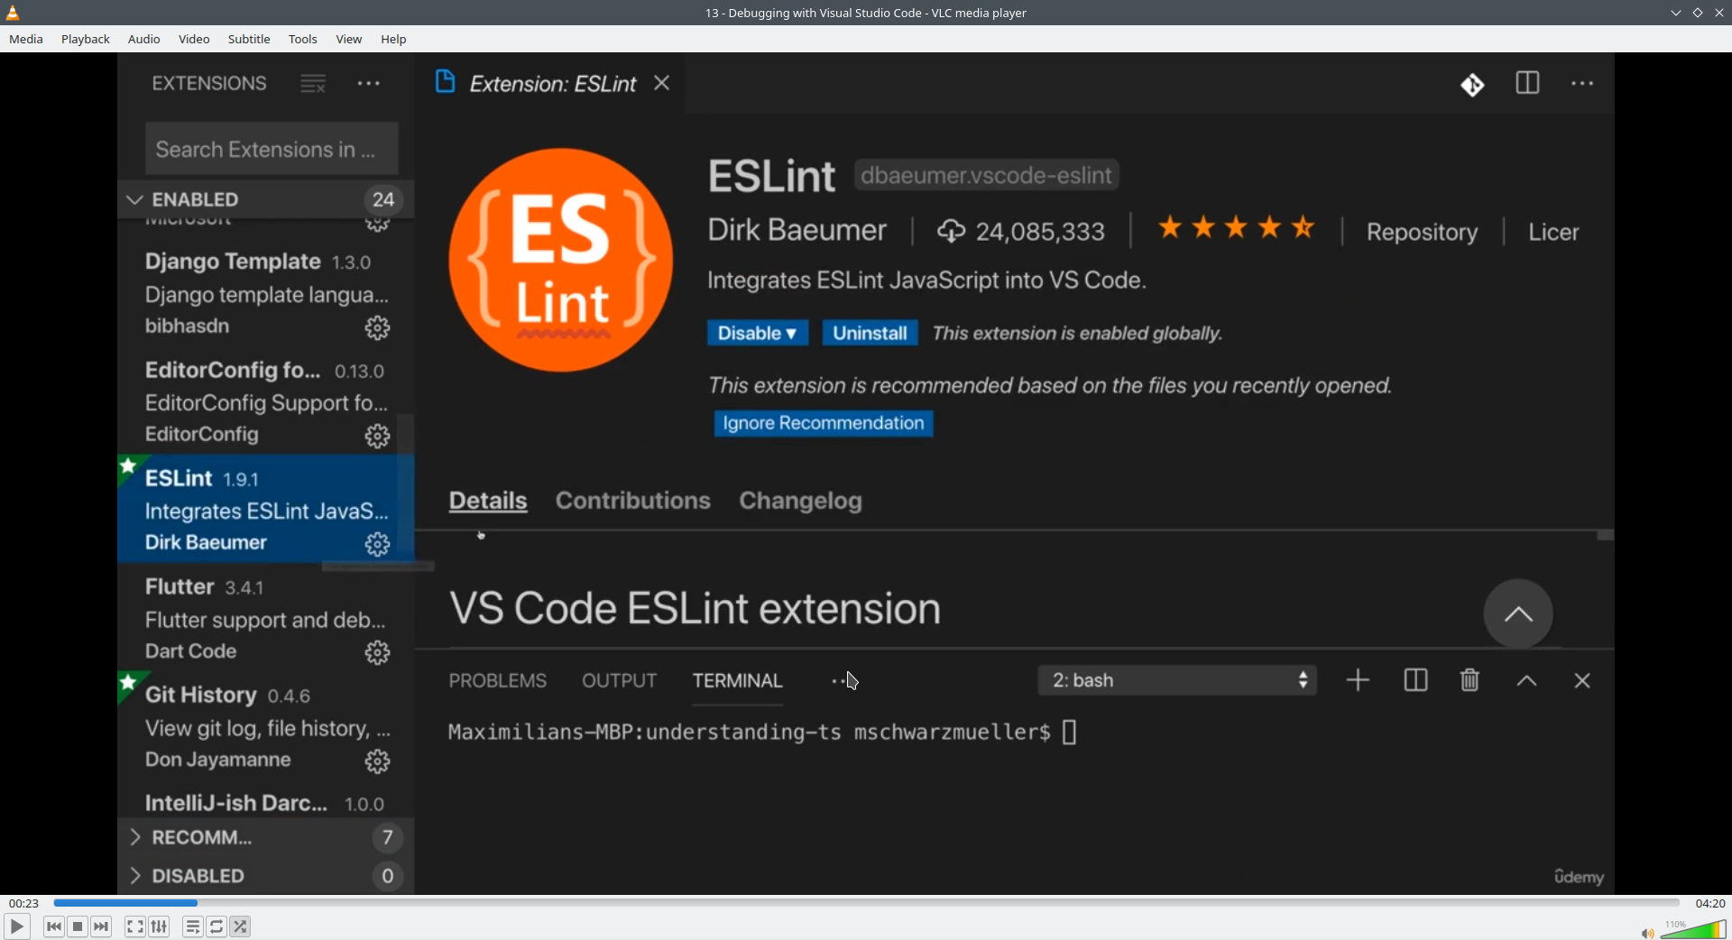
Task: Split the terminal pane
Action: (1415, 680)
